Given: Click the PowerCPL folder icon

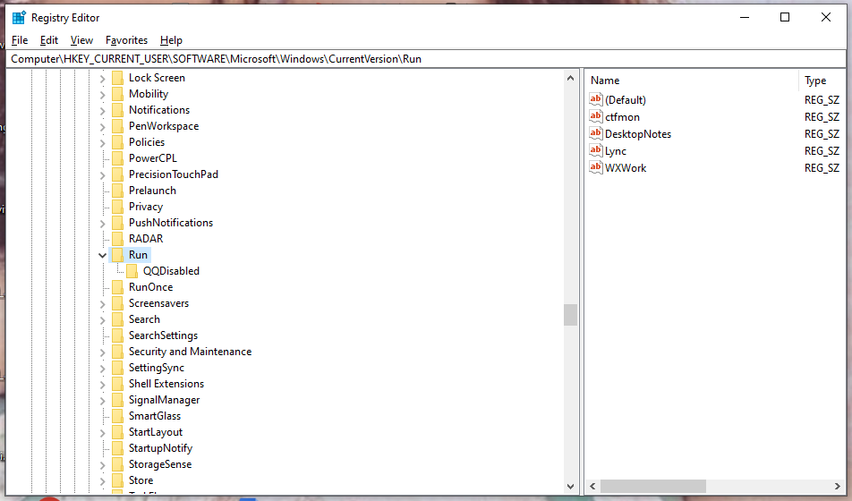Looking at the screenshot, I should [117, 158].
